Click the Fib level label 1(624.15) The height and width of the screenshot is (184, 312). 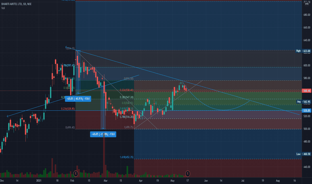pyautogui.click(x=70, y=48)
